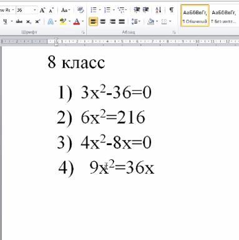
Task: Click the Sort icon
Action: click(x=159, y=10)
